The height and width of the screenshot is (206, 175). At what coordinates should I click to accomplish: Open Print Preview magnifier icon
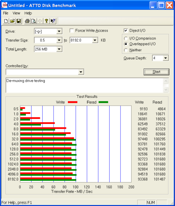(x=34, y=21)
